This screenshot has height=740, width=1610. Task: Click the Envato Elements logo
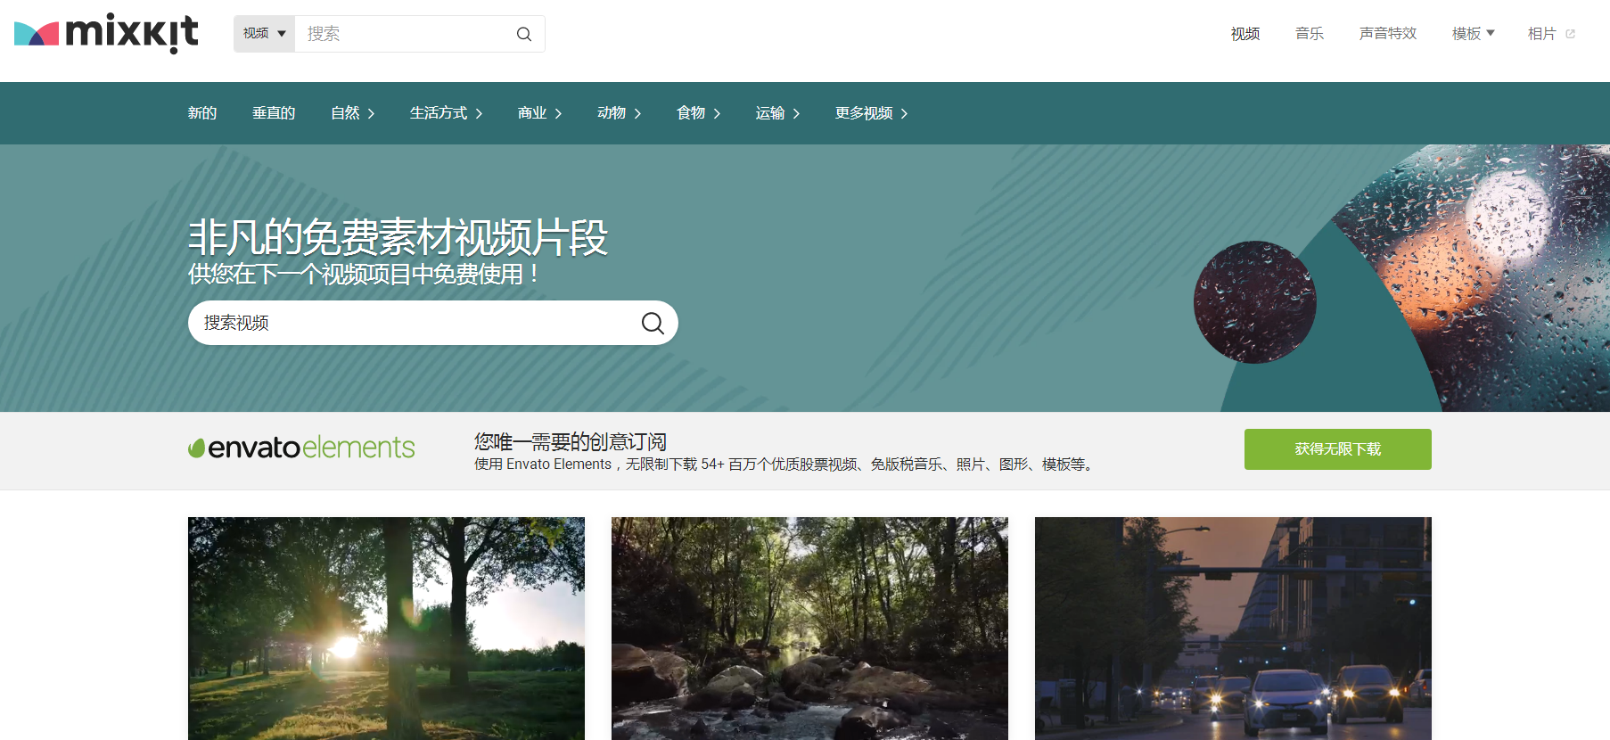pos(301,448)
